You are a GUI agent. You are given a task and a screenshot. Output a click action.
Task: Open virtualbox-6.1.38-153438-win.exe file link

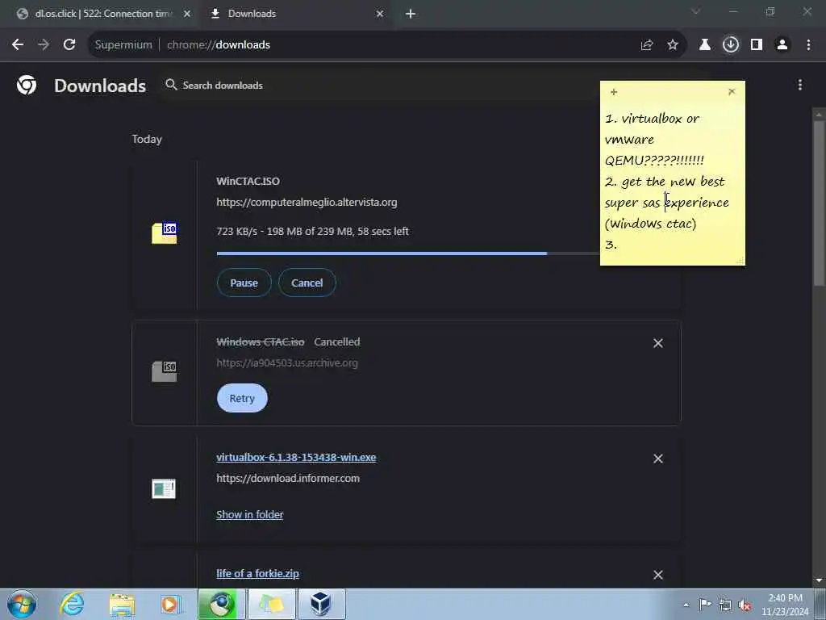pyautogui.click(x=296, y=457)
